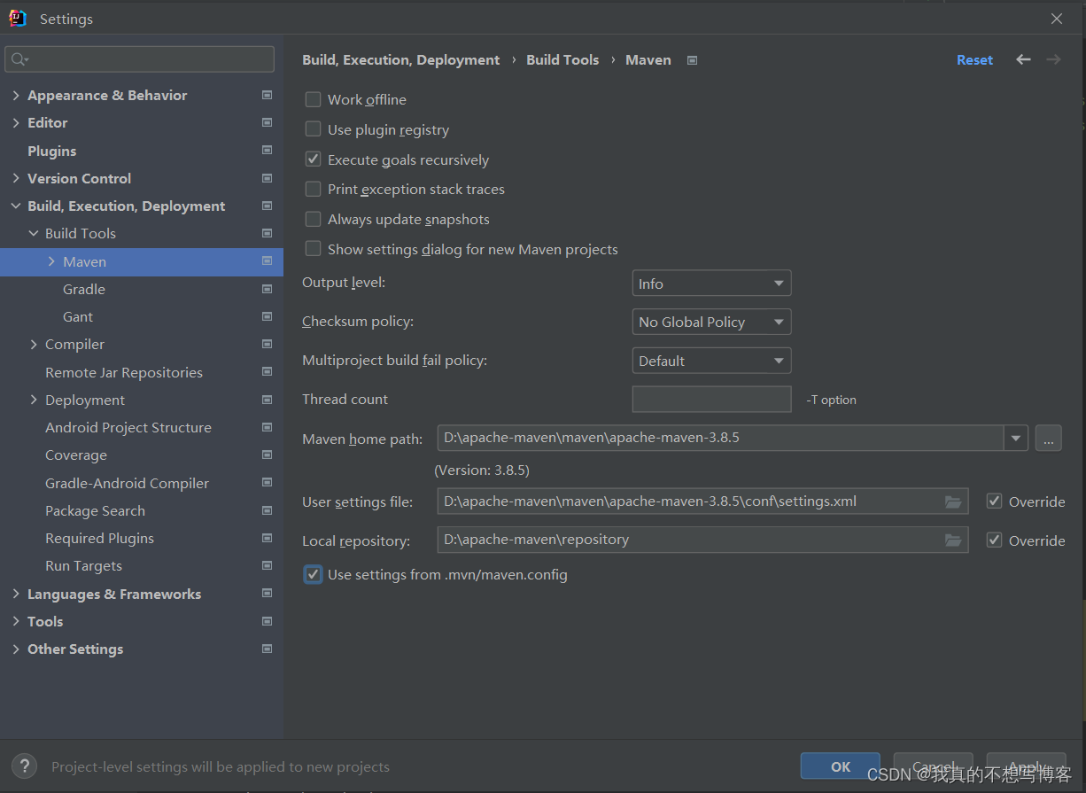Open Required Plugins settings

99,538
